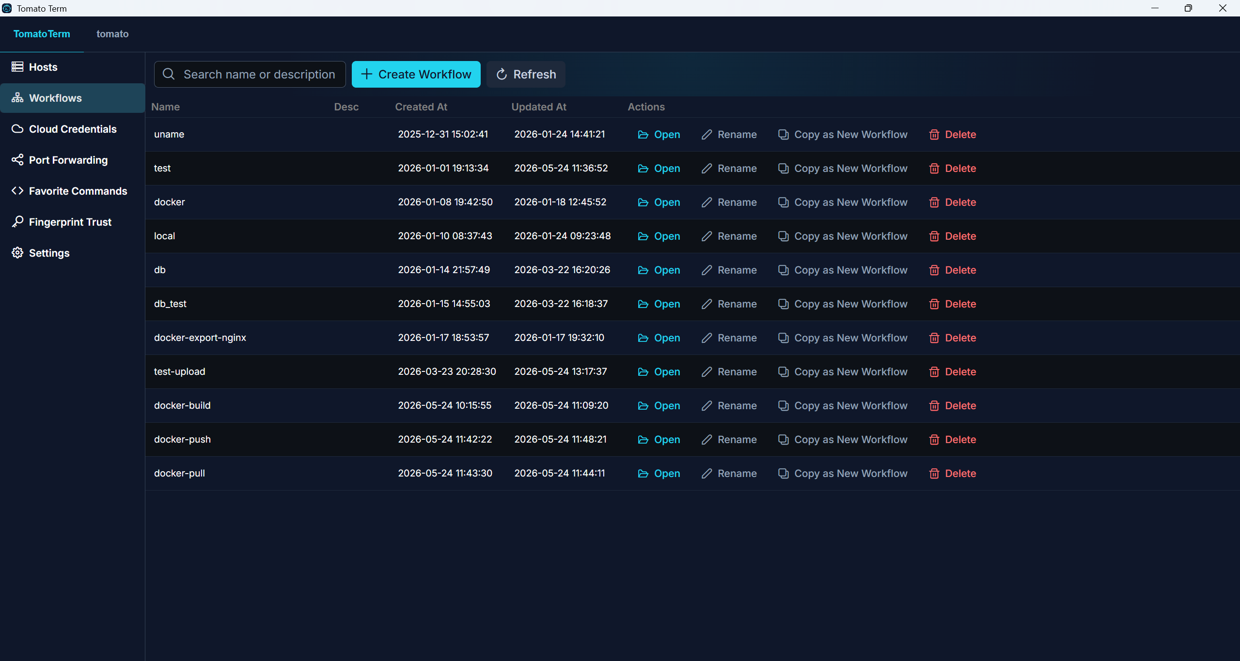The height and width of the screenshot is (661, 1240).
Task: Click copy icon for docker workflow
Action: pos(783,202)
